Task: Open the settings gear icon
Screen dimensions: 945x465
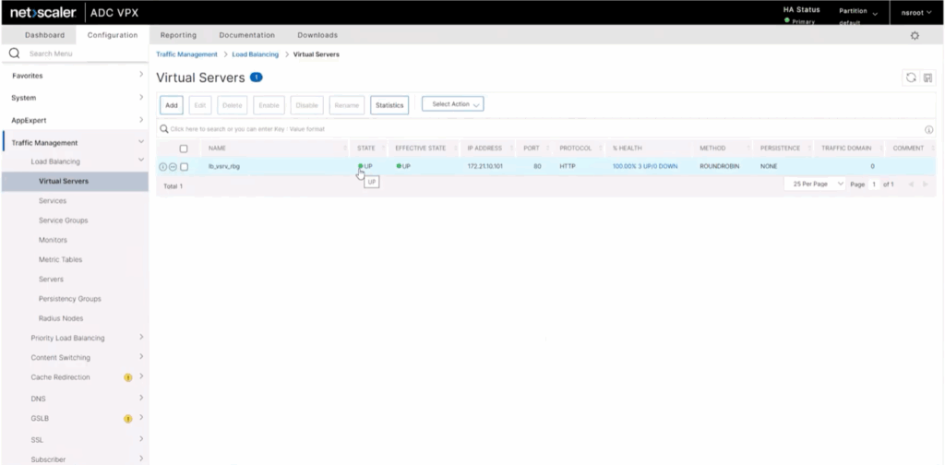Action: click(915, 36)
